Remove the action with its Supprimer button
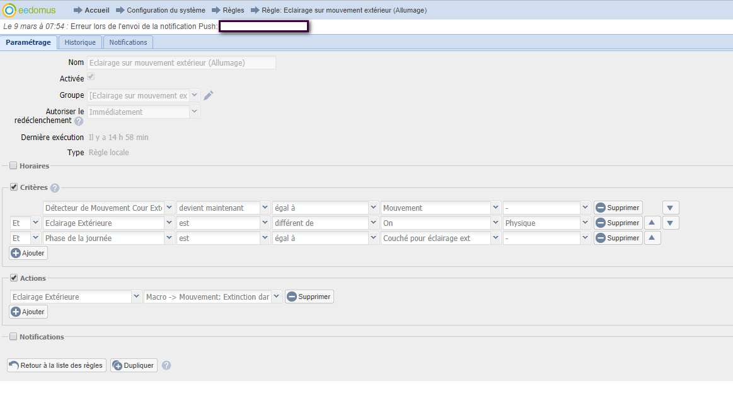The height and width of the screenshot is (400, 733). click(309, 297)
